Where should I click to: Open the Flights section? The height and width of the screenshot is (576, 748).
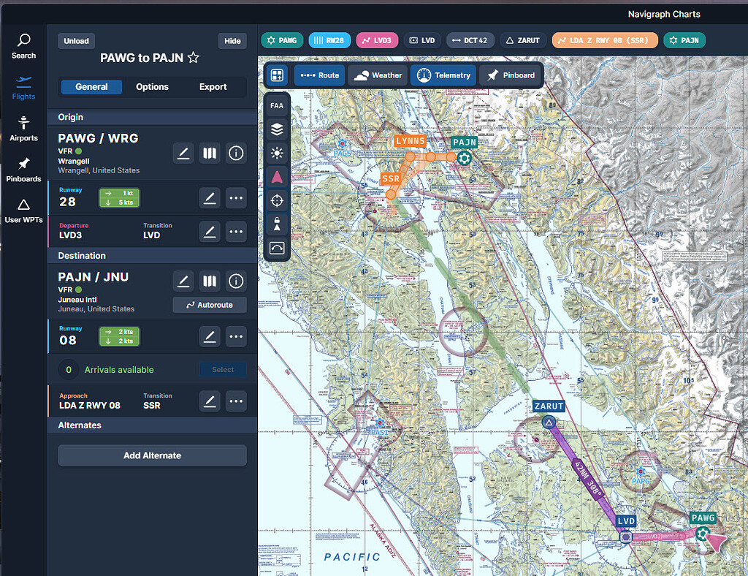[x=23, y=87]
